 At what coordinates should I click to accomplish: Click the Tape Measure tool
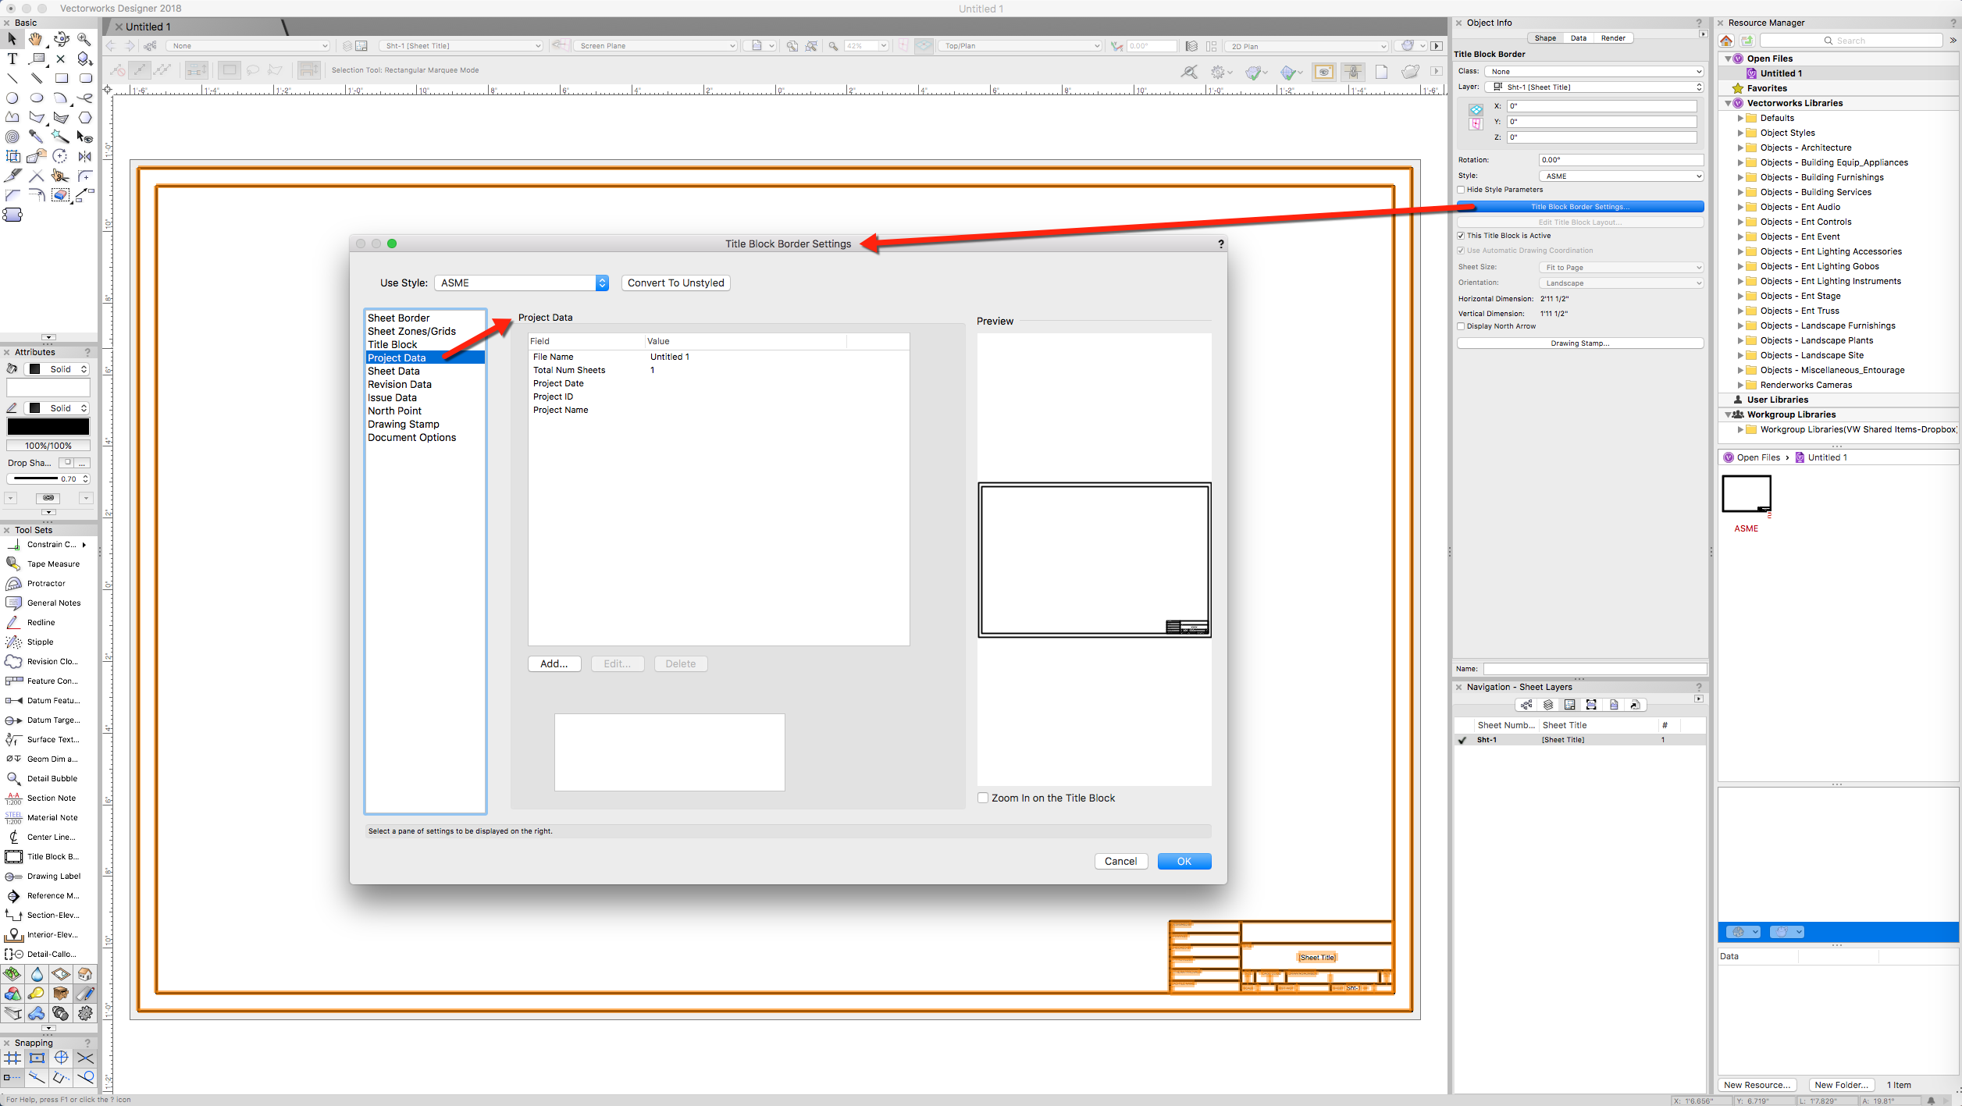click(52, 564)
